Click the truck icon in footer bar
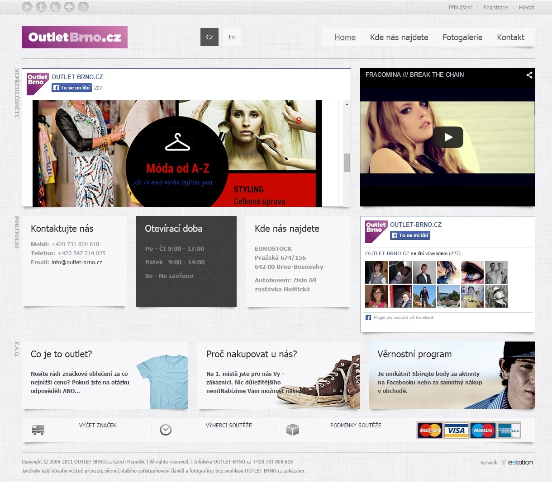The image size is (552, 482). coord(38,430)
